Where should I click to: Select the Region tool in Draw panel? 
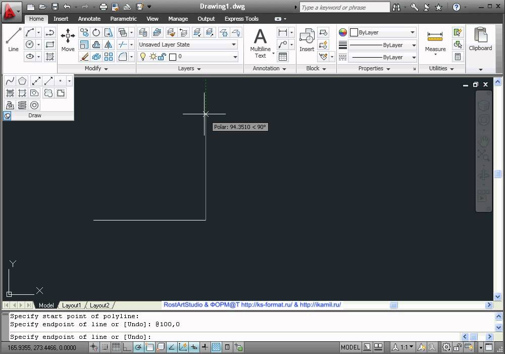click(34, 93)
